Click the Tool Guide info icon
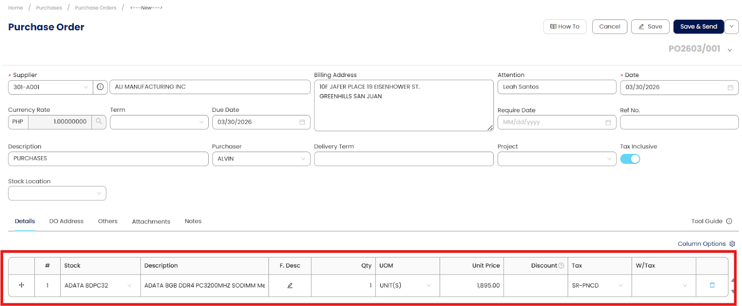The width and height of the screenshot is (742, 306). 729,221
